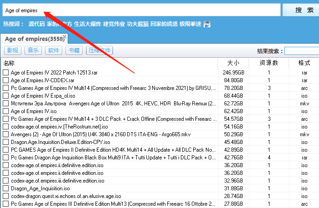Screen dimensions: 319x208
Task: Click the 78.20GB size cell
Action: point(234,88)
